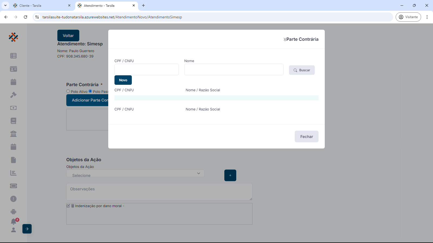This screenshot has height=243, width=433.
Task: Edit the Indenização por dano moral entry
Action: (x=68, y=206)
